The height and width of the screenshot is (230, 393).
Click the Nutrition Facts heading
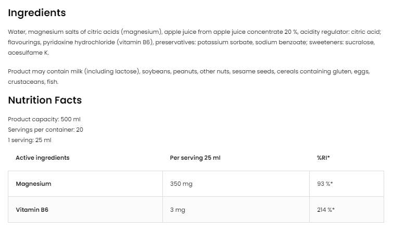tap(45, 100)
